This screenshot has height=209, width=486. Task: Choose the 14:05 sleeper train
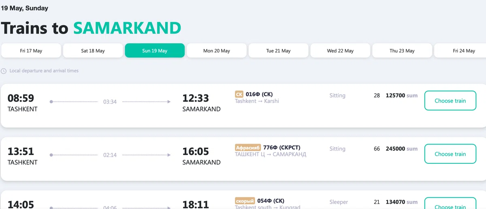click(450, 204)
